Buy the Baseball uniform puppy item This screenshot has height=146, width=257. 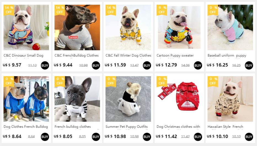249,65
